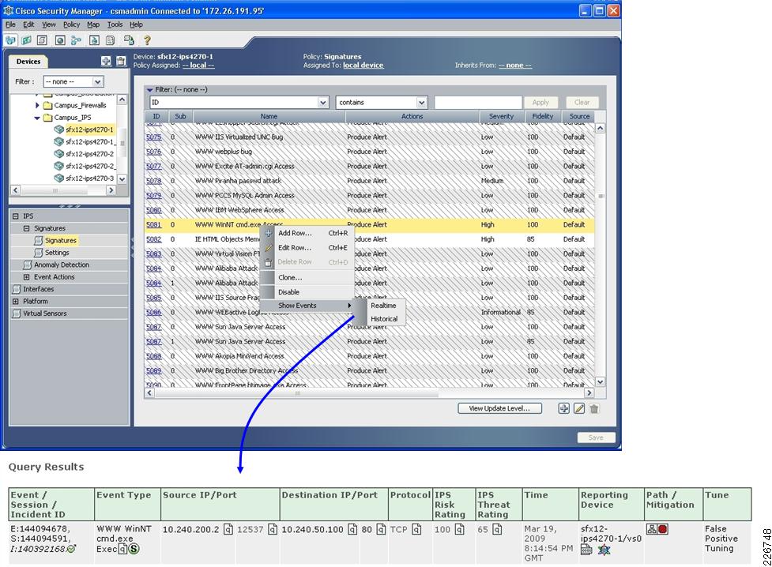The height and width of the screenshot is (567, 772).
Task: Select Interfaces in the policy tree
Action: coord(39,289)
